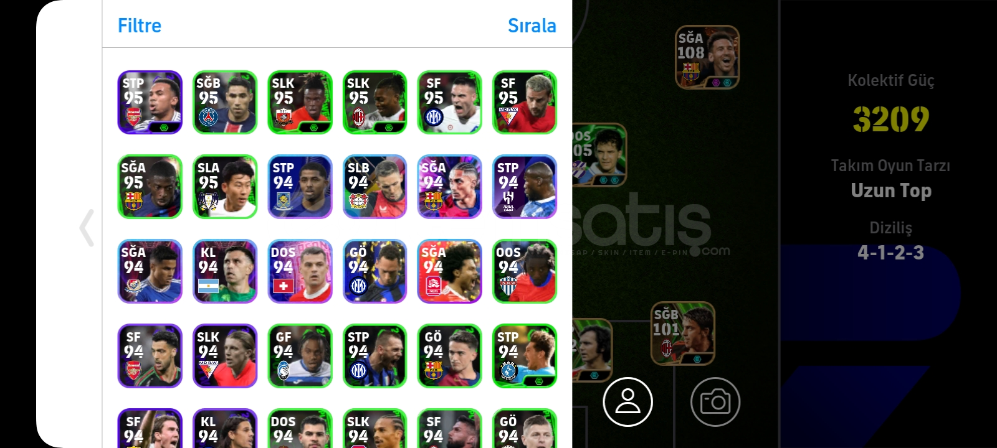Pick the Inter SF 95 player card
Viewport: 997px width, 448px height.
(449, 102)
